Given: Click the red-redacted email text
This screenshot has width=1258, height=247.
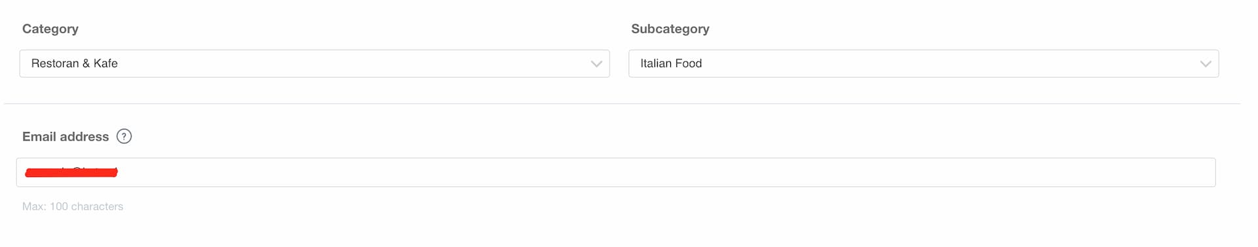Looking at the screenshot, I should pos(71,173).
